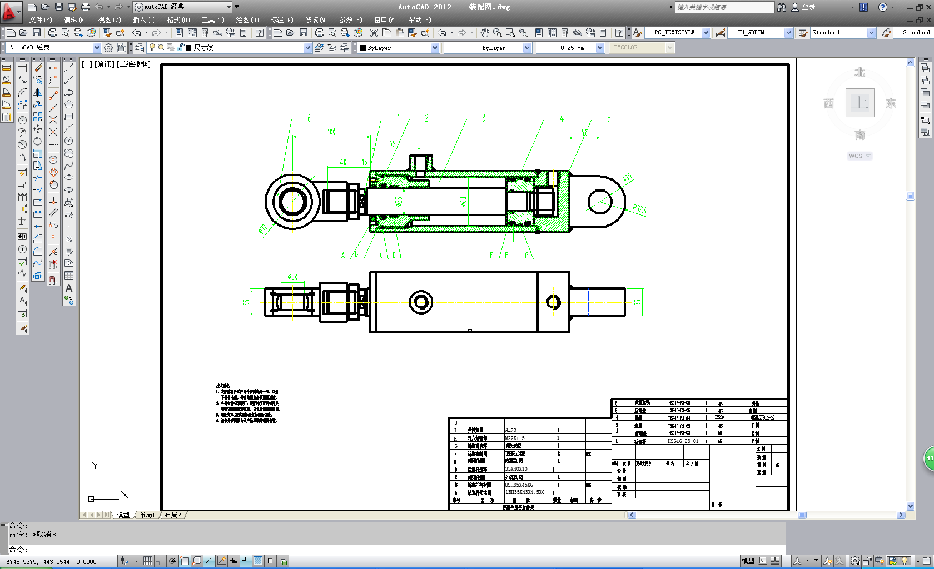Click the Workspace Settings gear icon

(108, 48)
